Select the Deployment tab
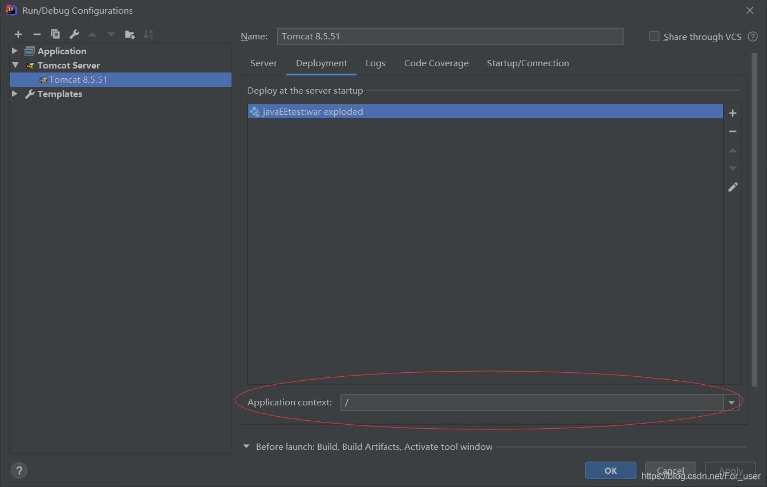This screenshot has height=487, width=767. [322, 63]
